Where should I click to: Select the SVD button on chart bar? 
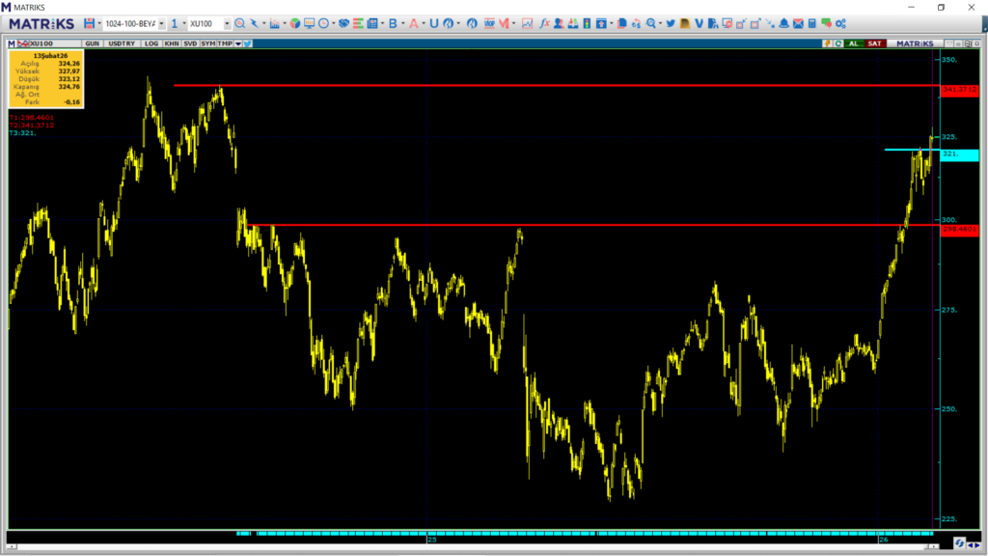pyautogui.click(x=190, y=43)
